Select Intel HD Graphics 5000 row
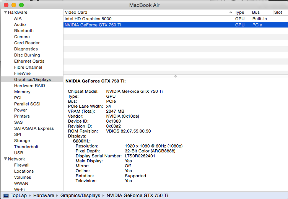The width and height of the screenshot is (288, 199). click(176, 19)
